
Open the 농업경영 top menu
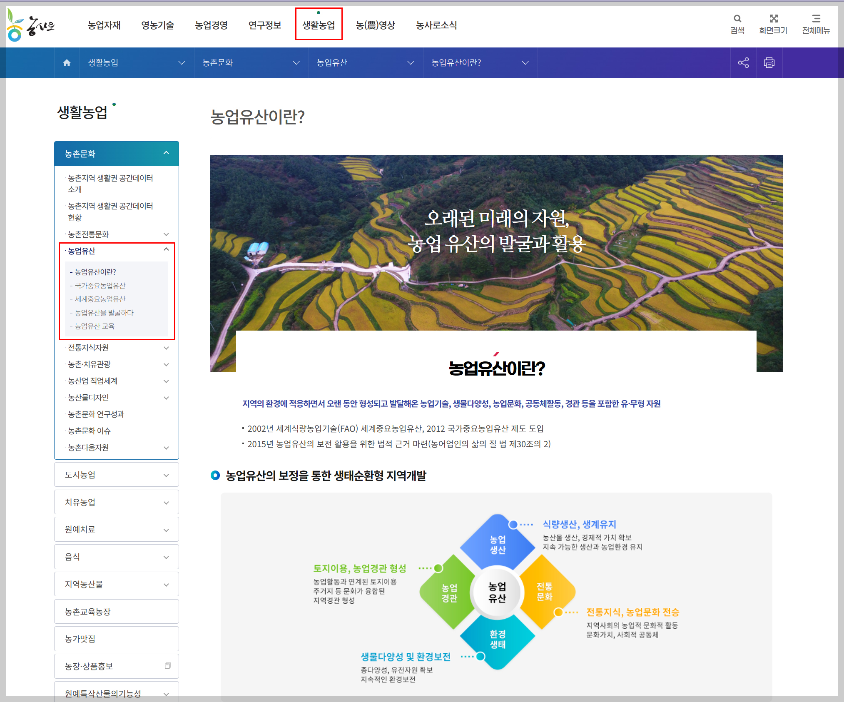[211, 25]
